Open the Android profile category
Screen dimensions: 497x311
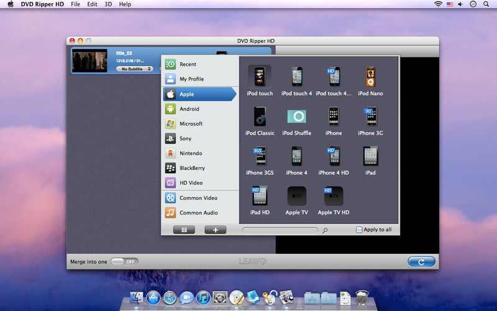pos(189,109)
